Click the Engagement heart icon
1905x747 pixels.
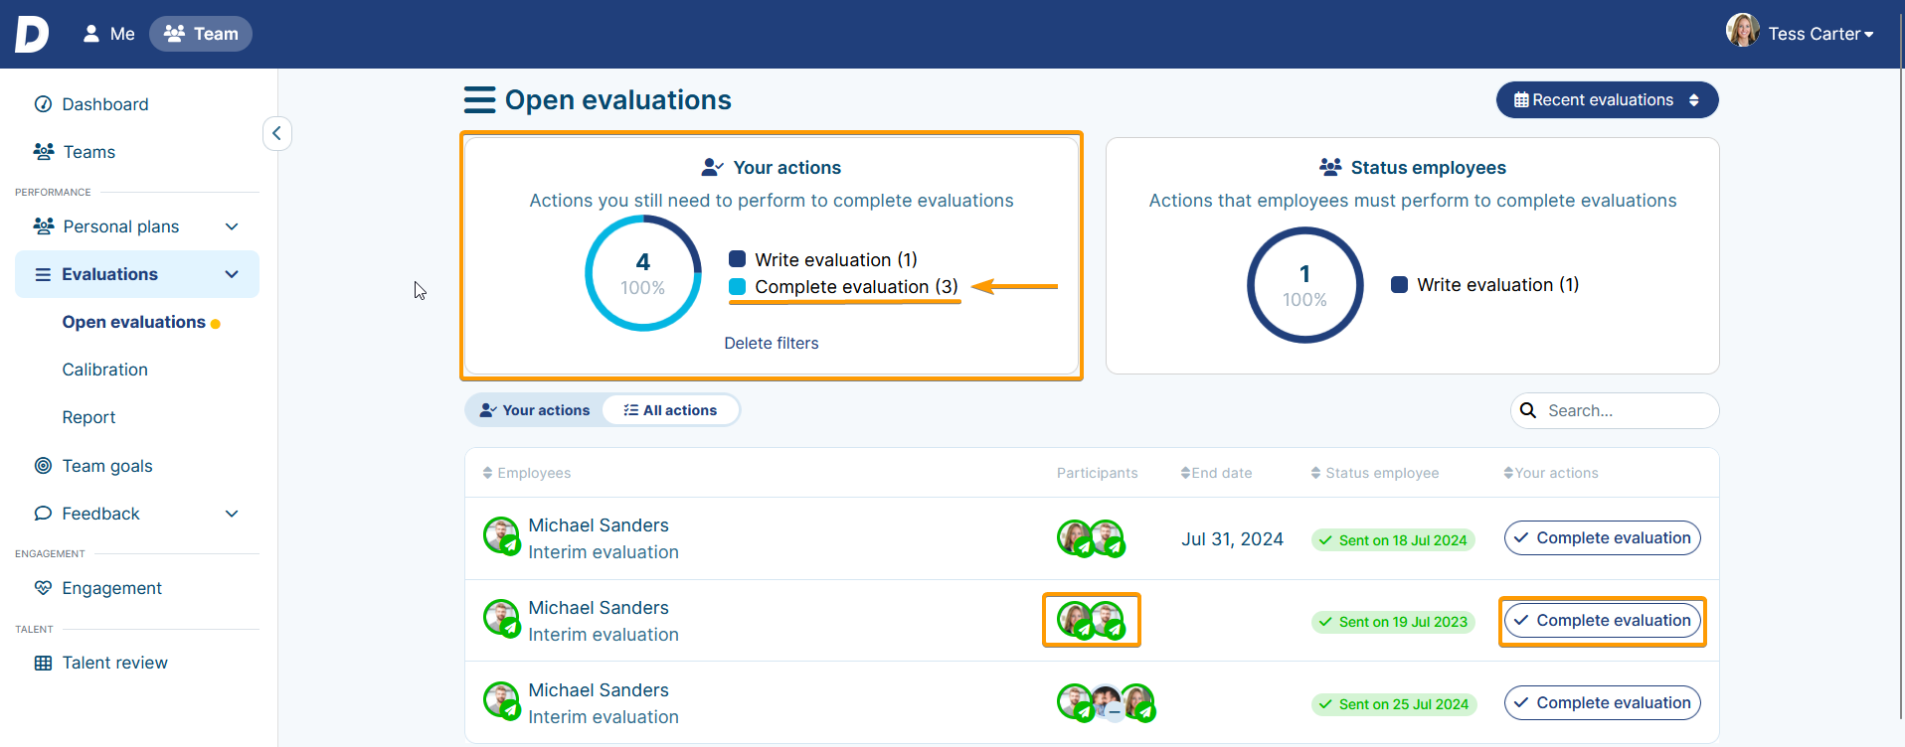pos(43,588)
